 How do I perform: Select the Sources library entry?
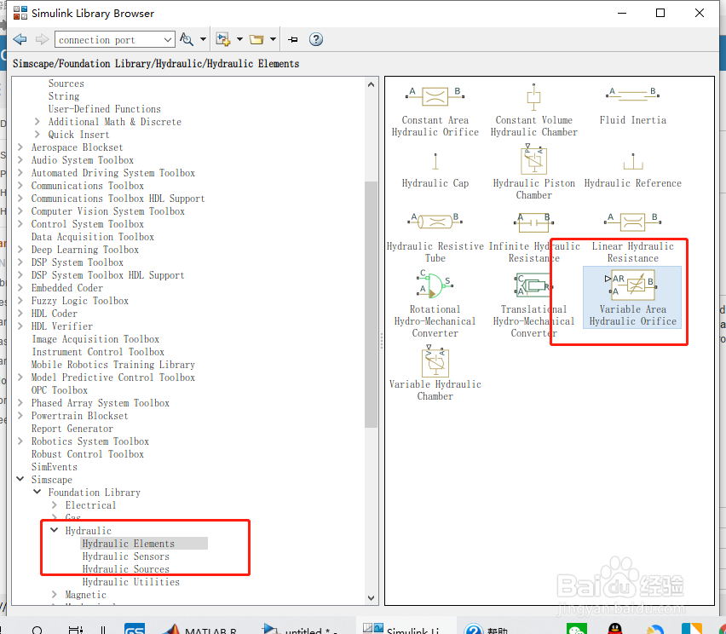coord(66,84)
